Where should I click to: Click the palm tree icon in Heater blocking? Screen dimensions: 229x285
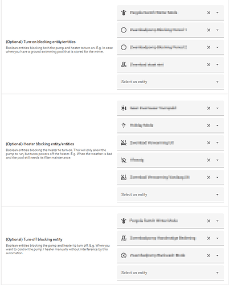(x=124, y=125)
